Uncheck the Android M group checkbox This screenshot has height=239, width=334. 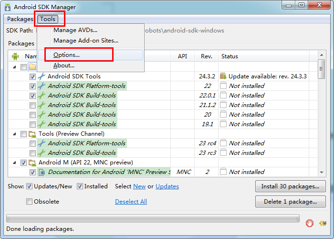(23, 163)
